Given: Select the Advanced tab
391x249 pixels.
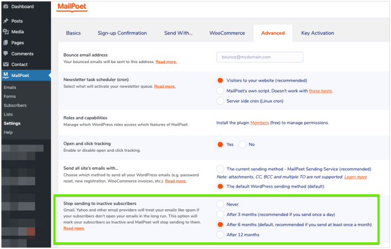Looking at the screenshot, I should coord(273,33).
